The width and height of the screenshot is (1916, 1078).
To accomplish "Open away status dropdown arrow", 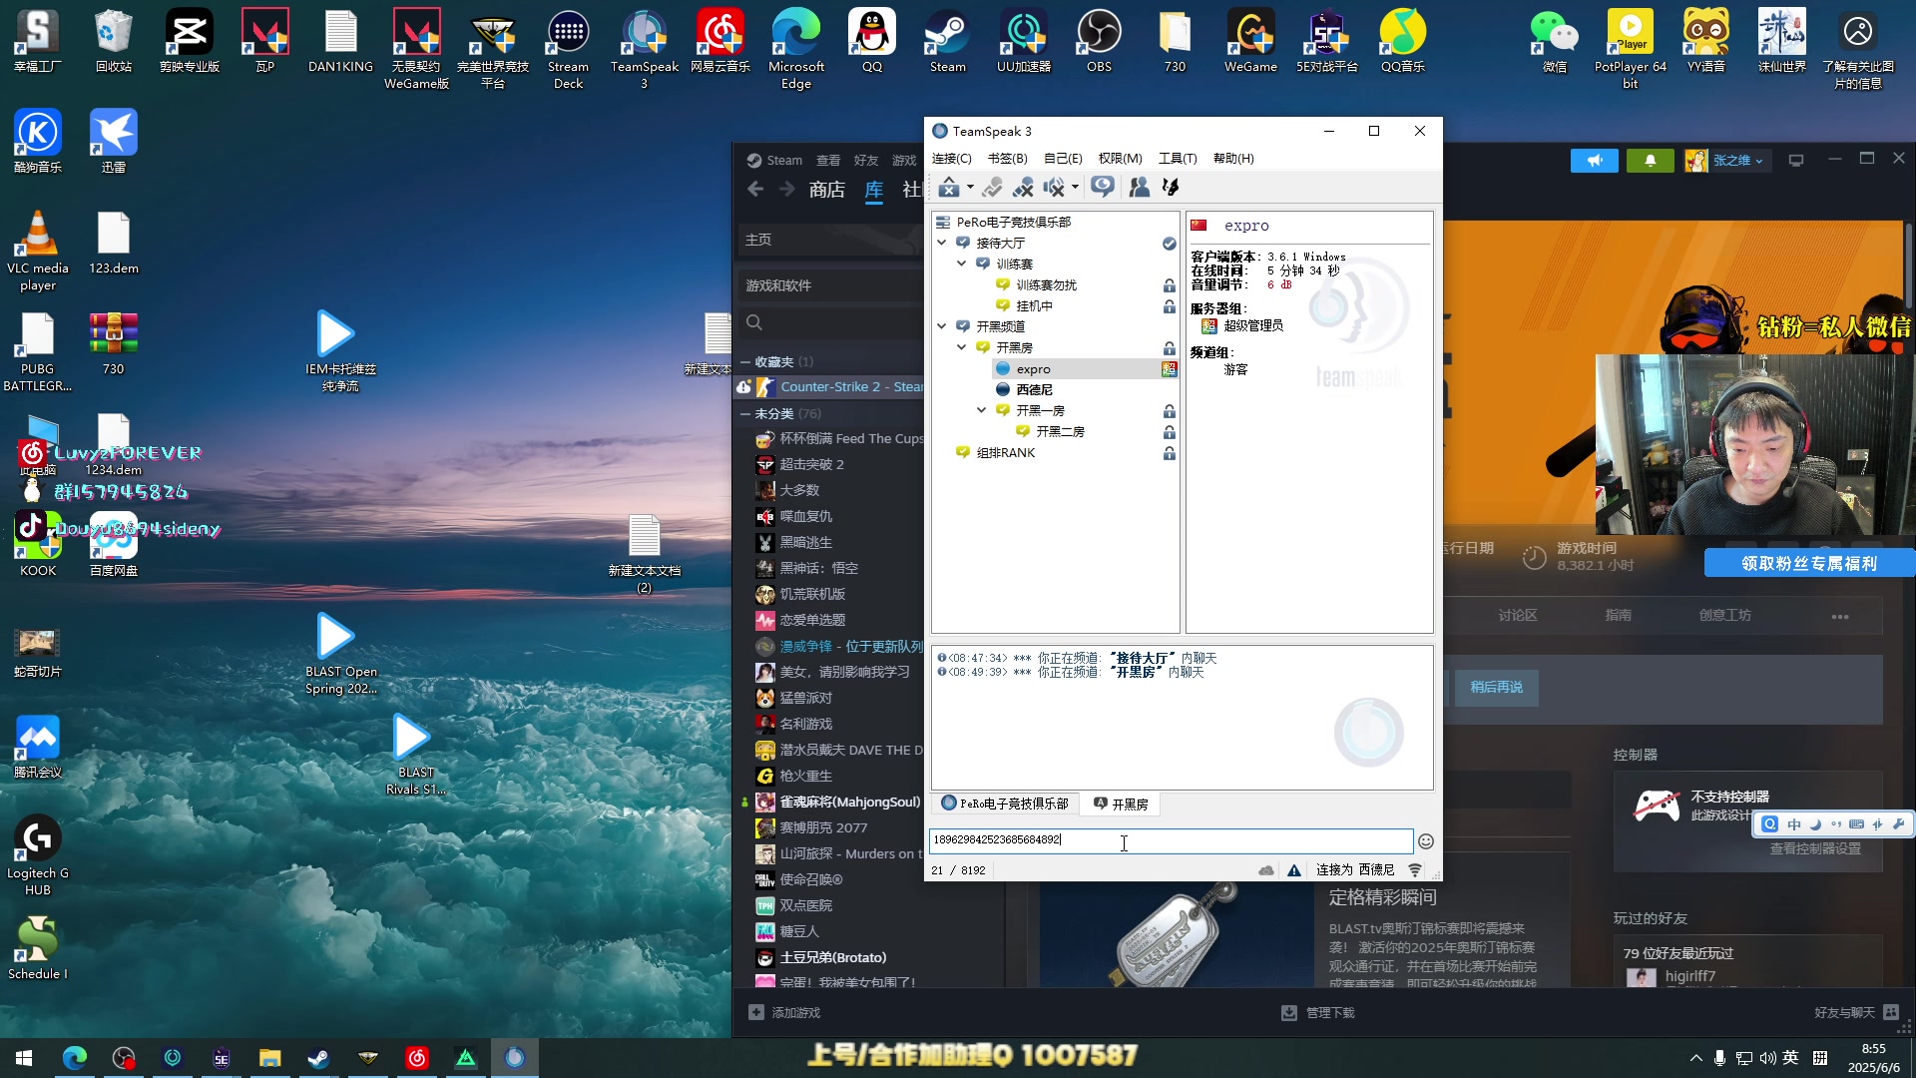I will tap(970, 187).
